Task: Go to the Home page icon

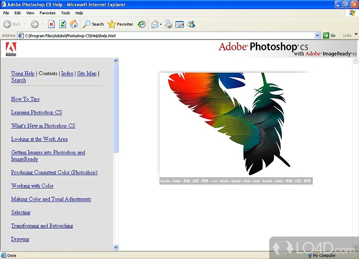Action: (x=74, y=24)
